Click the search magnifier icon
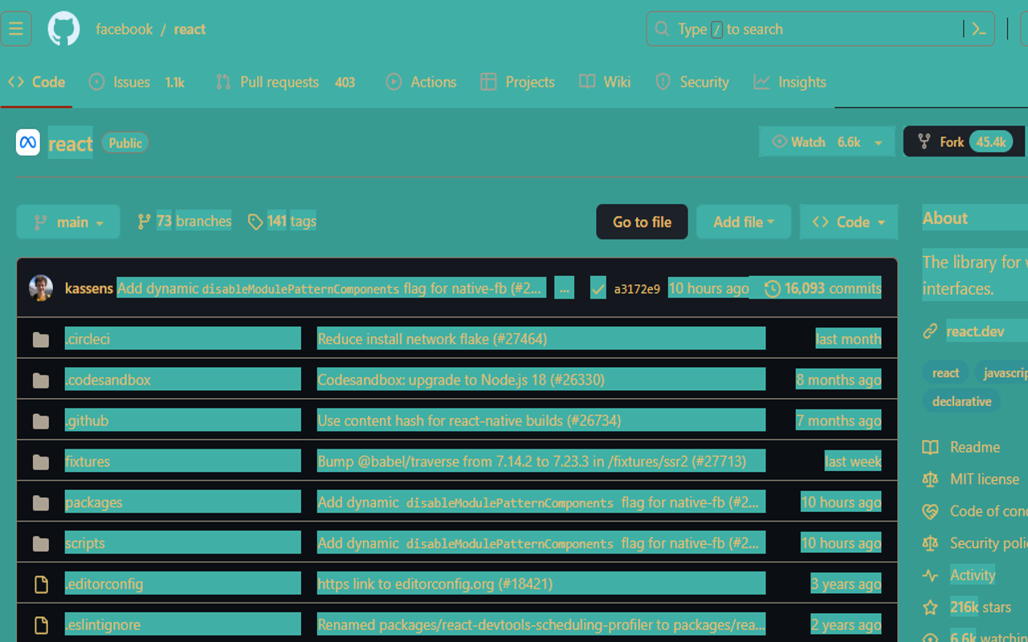Screen dimensions: 1028x642 [x=662, y=29]
